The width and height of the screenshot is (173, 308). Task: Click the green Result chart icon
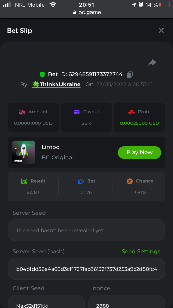click(24, 181)
